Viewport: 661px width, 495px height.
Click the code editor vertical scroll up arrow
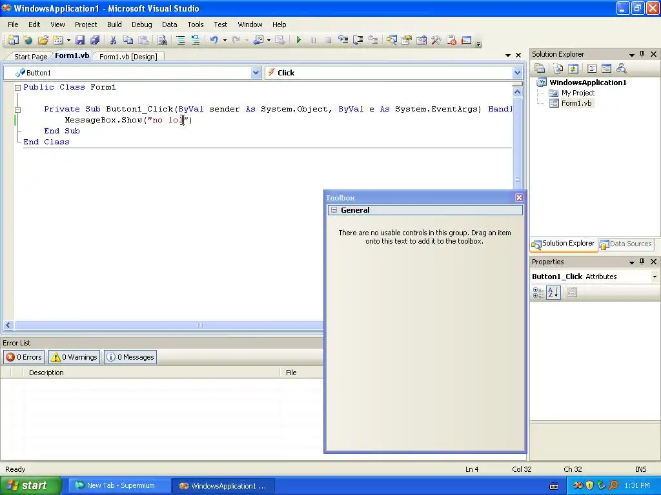tap(517, 92)
